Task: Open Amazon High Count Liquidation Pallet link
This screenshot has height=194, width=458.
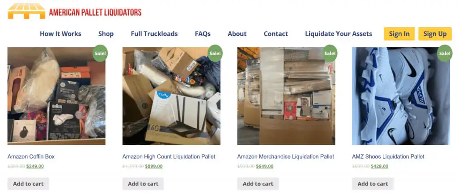Action: coord(169,156)
